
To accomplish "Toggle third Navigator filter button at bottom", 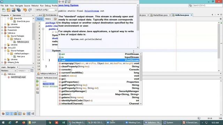I will (11, 114).
